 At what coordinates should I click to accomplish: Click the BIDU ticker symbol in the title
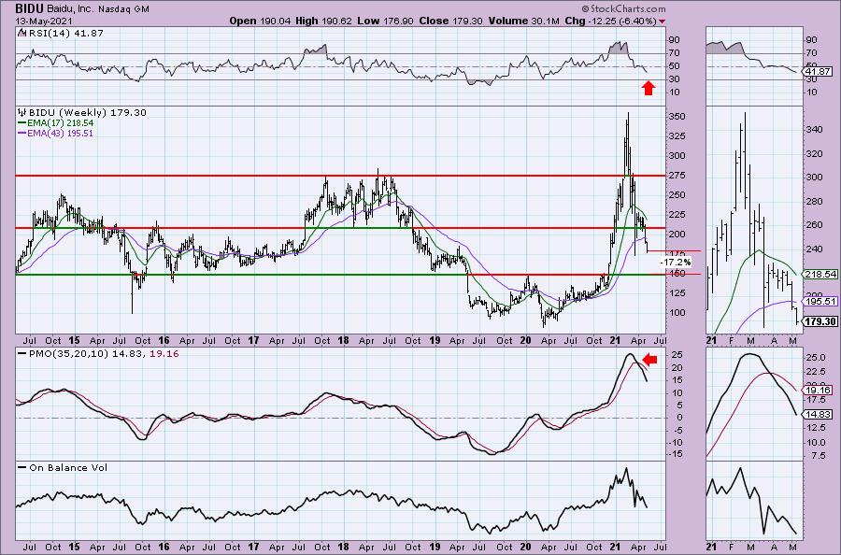tap(29, 8)
